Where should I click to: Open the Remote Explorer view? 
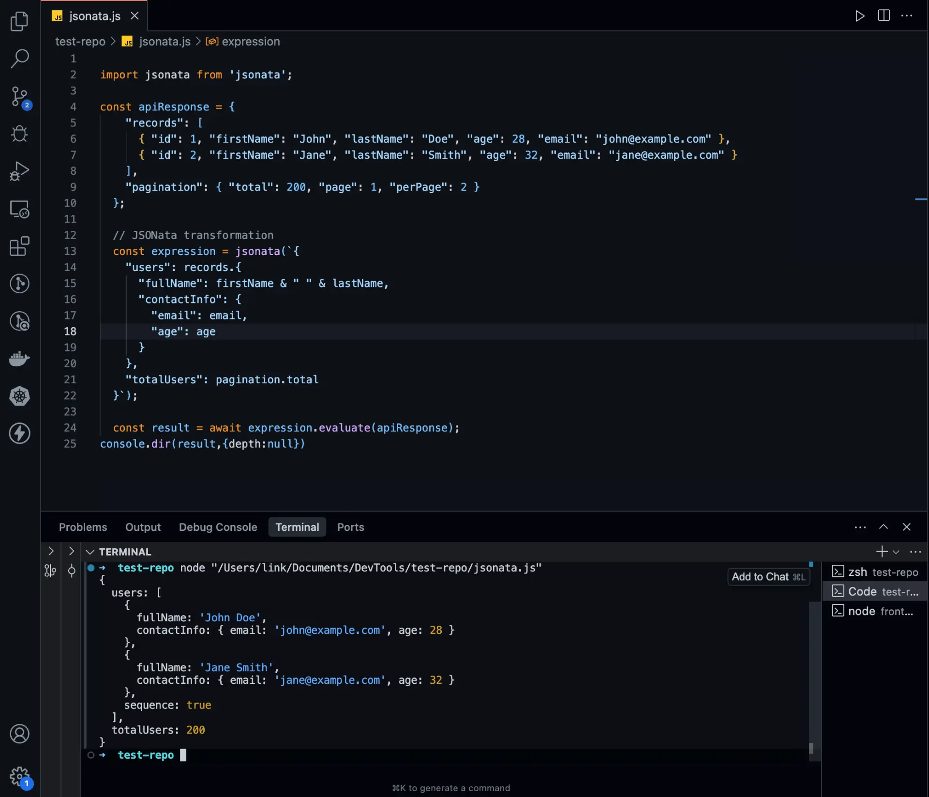pos(19,210)
